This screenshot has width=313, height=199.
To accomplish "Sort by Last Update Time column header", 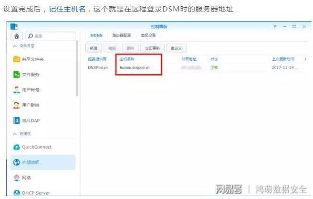I will (283, 59).
